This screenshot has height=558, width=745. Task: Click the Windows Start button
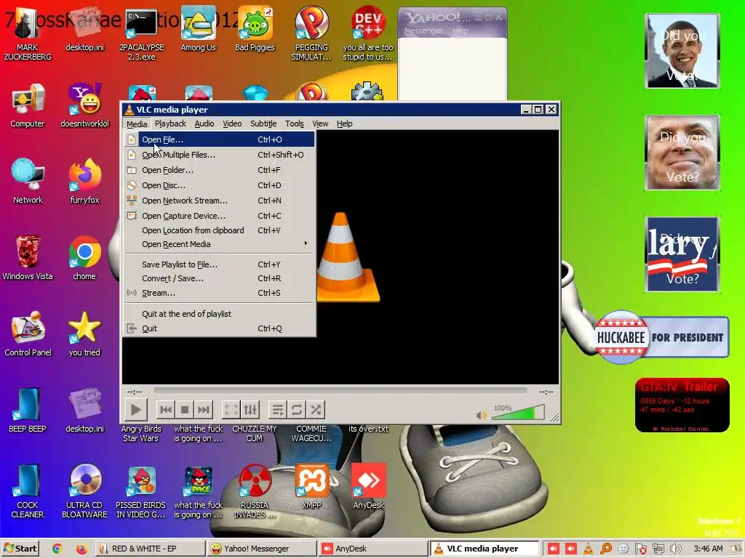20,549
